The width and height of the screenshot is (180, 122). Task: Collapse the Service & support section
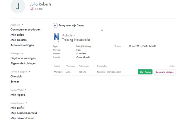tap(29, 72)
